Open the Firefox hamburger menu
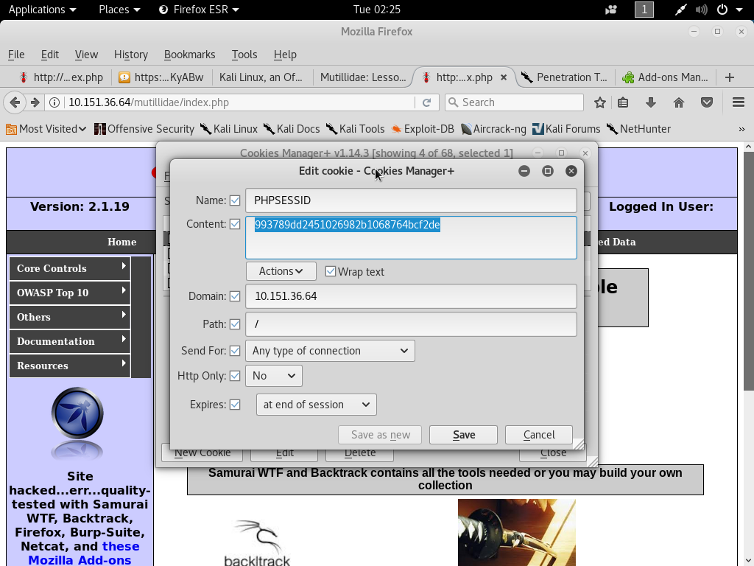This screenshot has width=754, height=566. click(x=738, y=102)
